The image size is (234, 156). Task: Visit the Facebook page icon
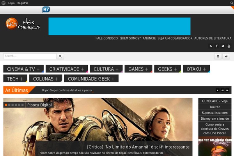217,46
